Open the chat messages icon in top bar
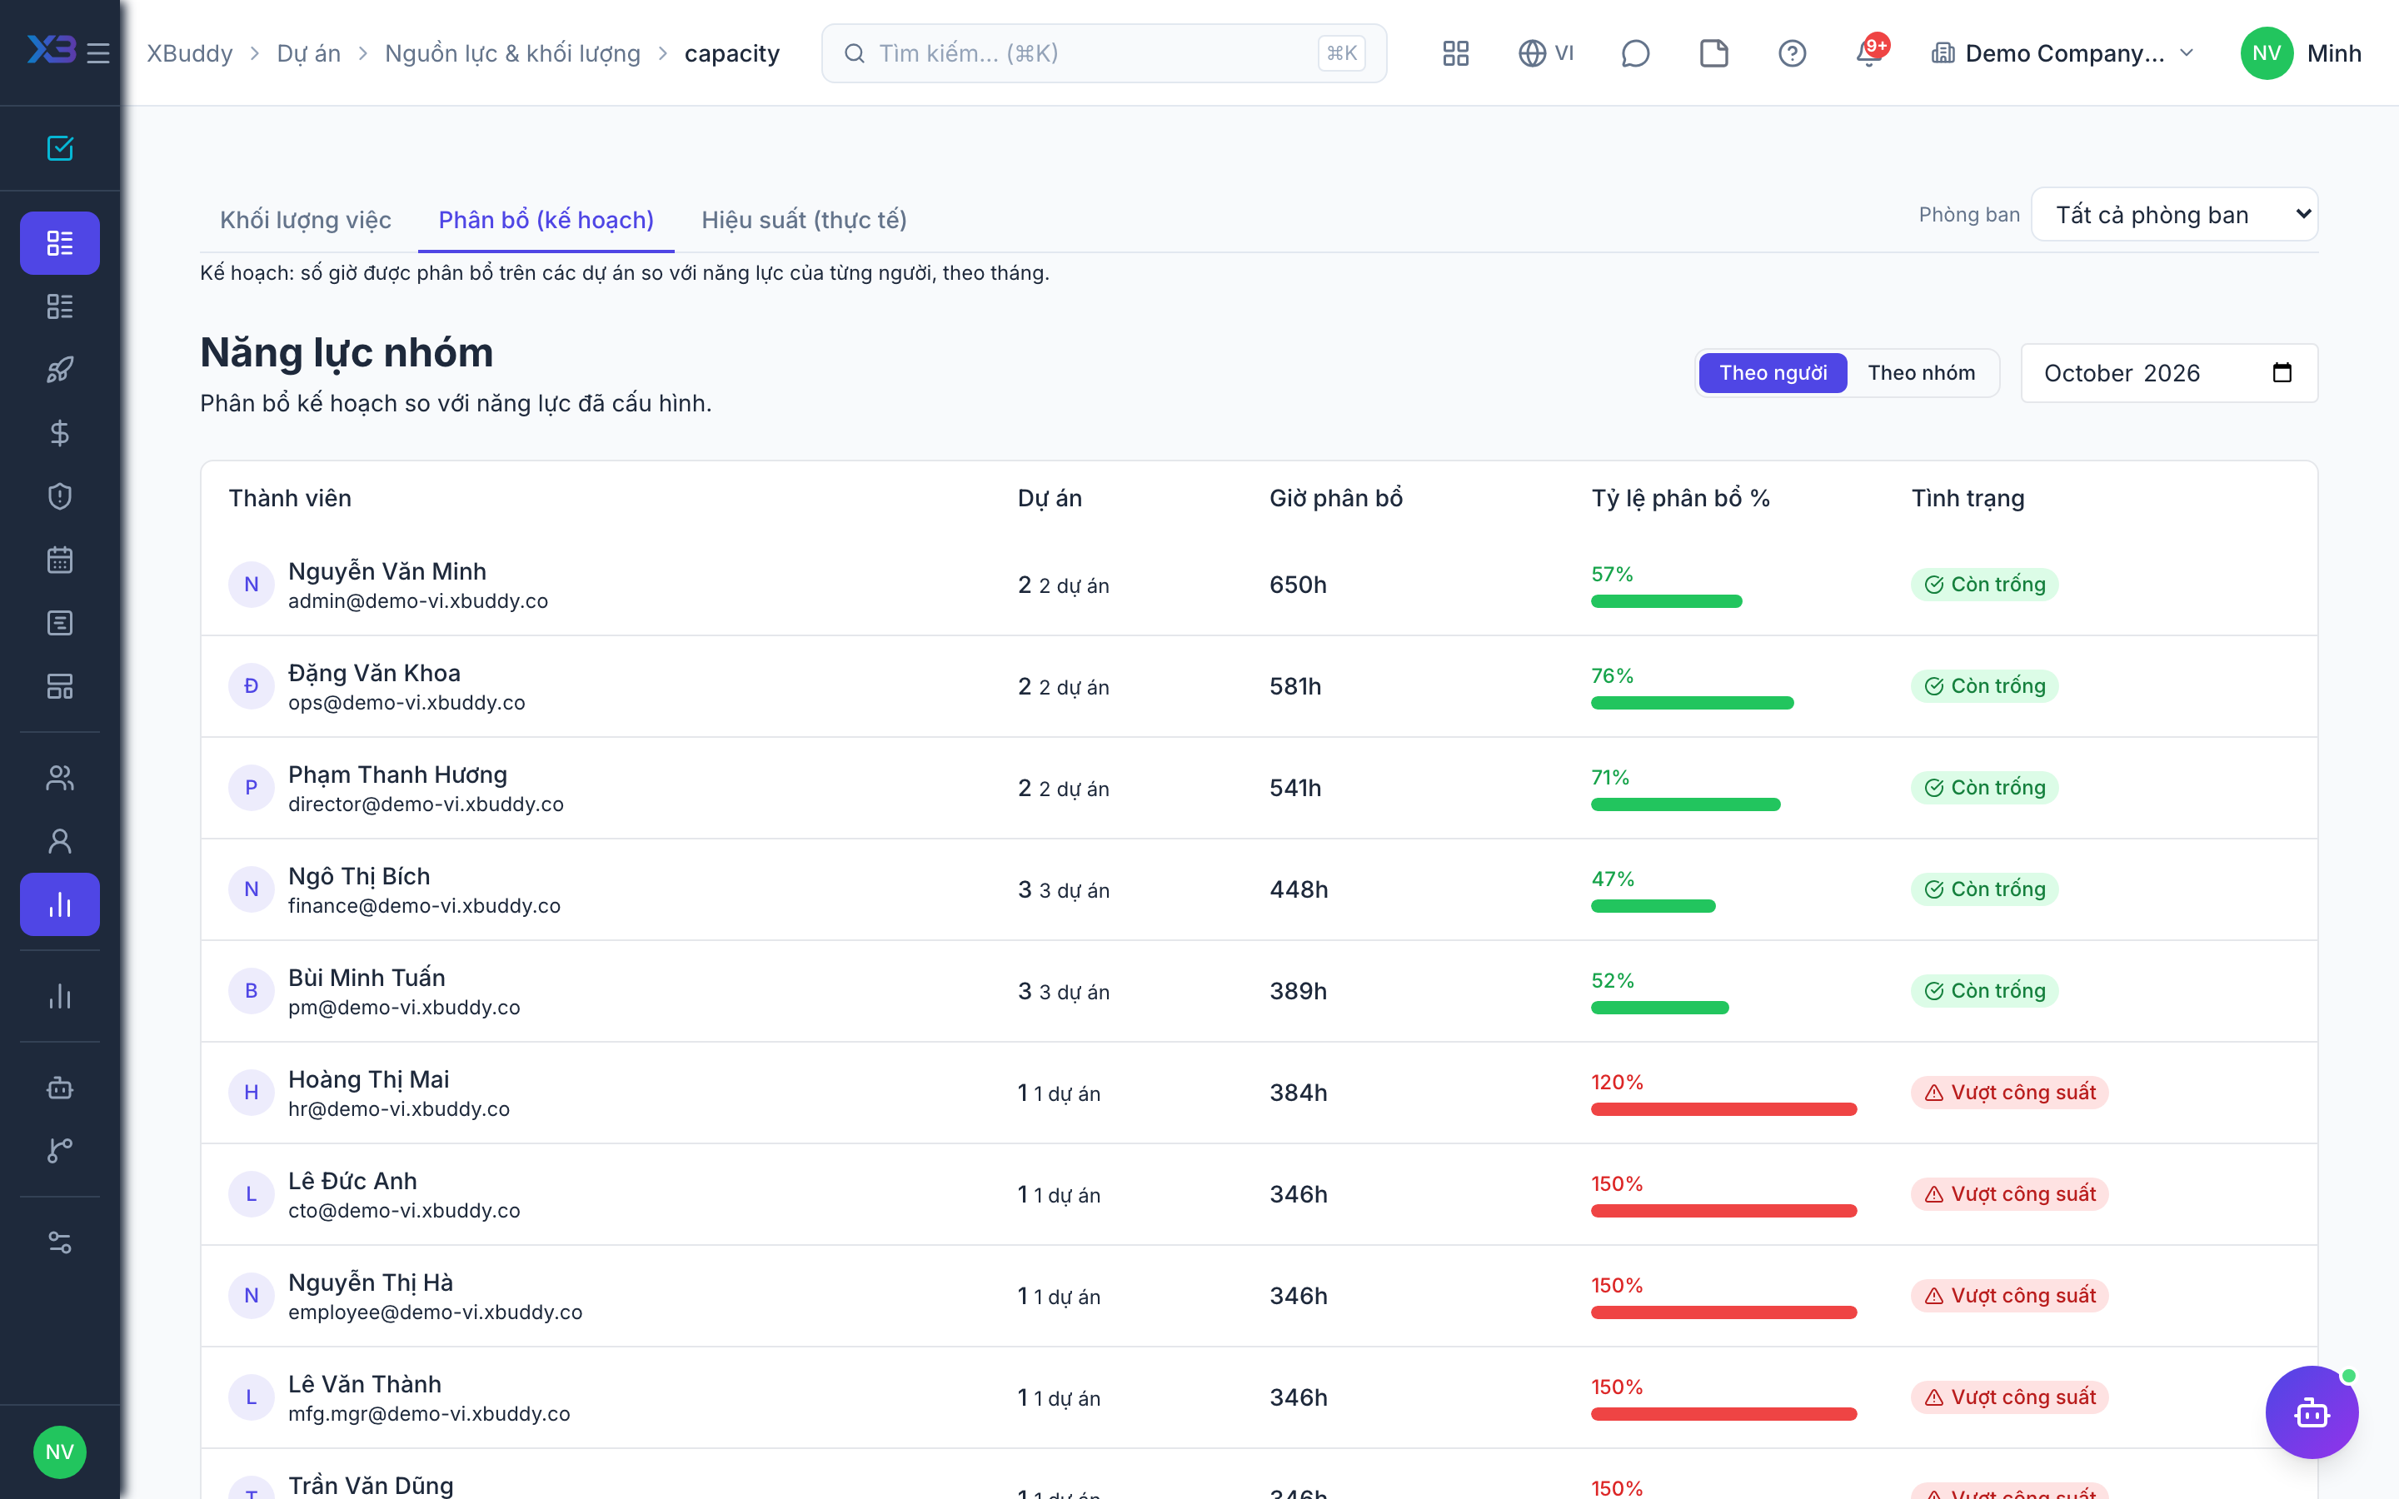 tap(1634, 53)
